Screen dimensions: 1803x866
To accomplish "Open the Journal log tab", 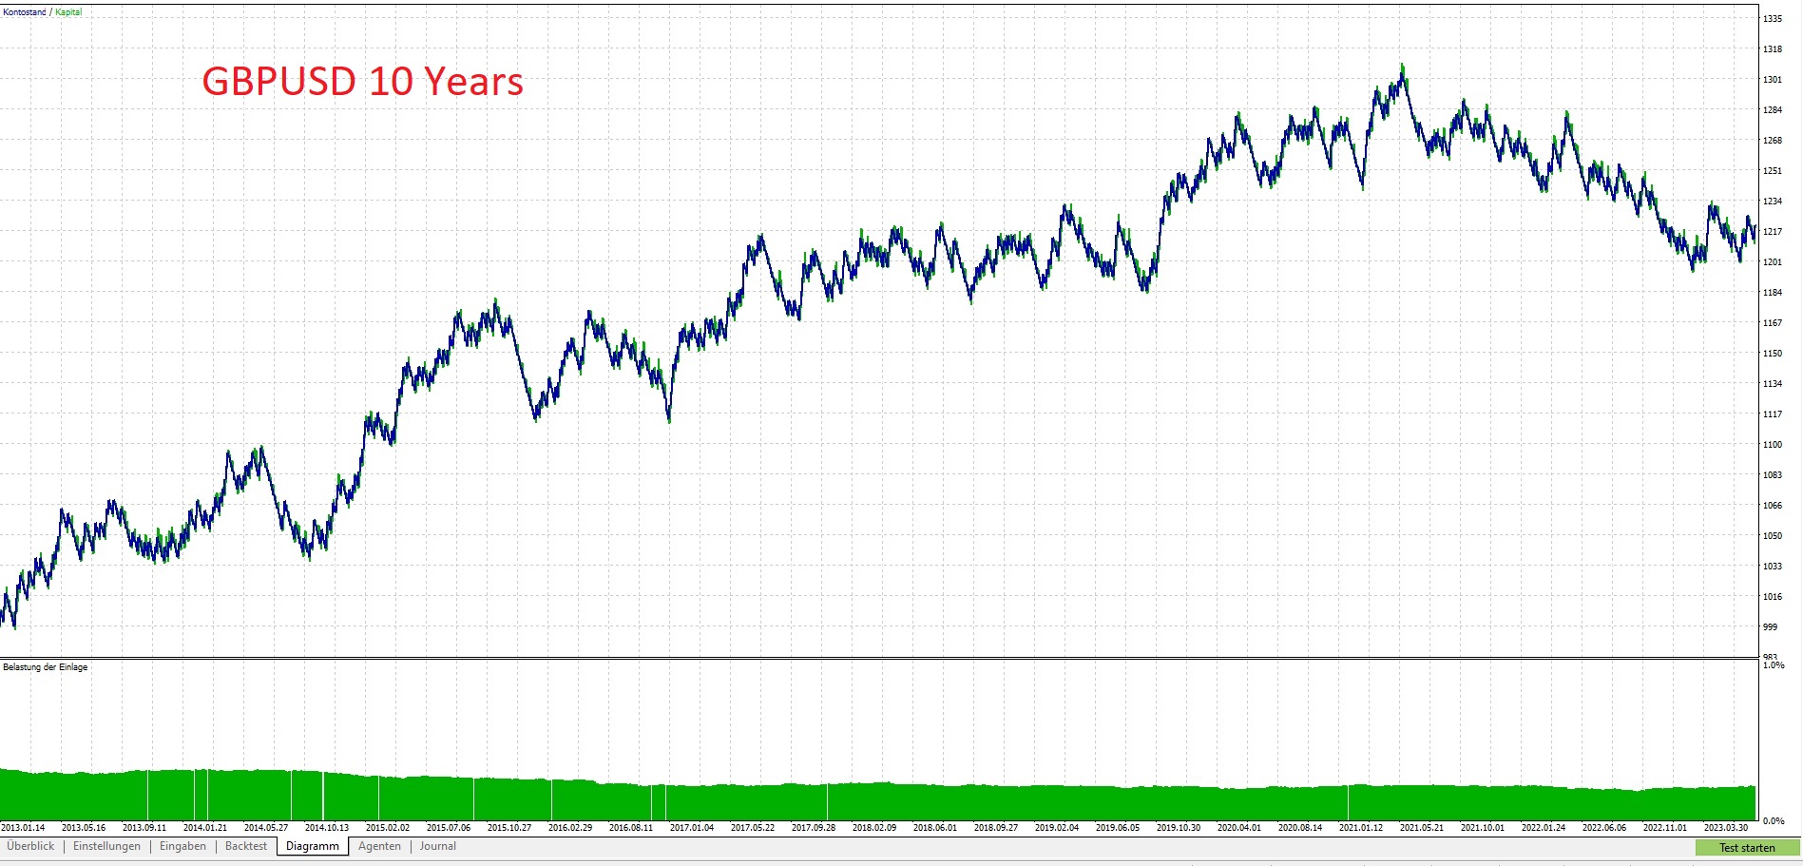I will pyautogui.click(x=438, y=845).
